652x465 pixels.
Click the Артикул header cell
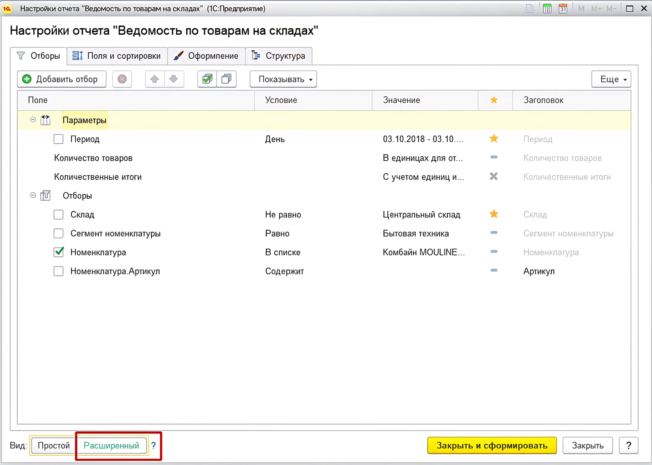point(572,271)
